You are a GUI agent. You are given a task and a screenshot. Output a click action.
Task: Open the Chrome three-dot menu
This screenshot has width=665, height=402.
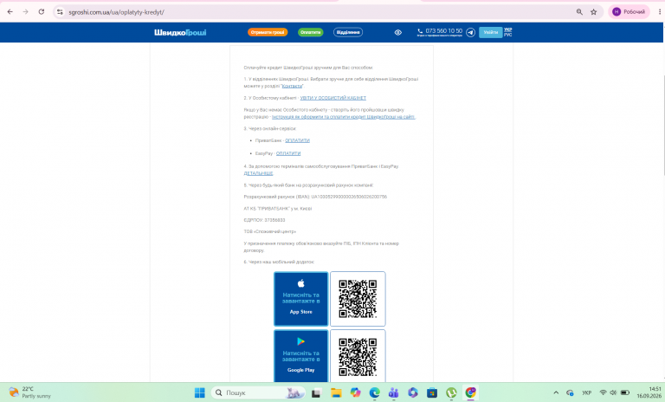[660, 12]
